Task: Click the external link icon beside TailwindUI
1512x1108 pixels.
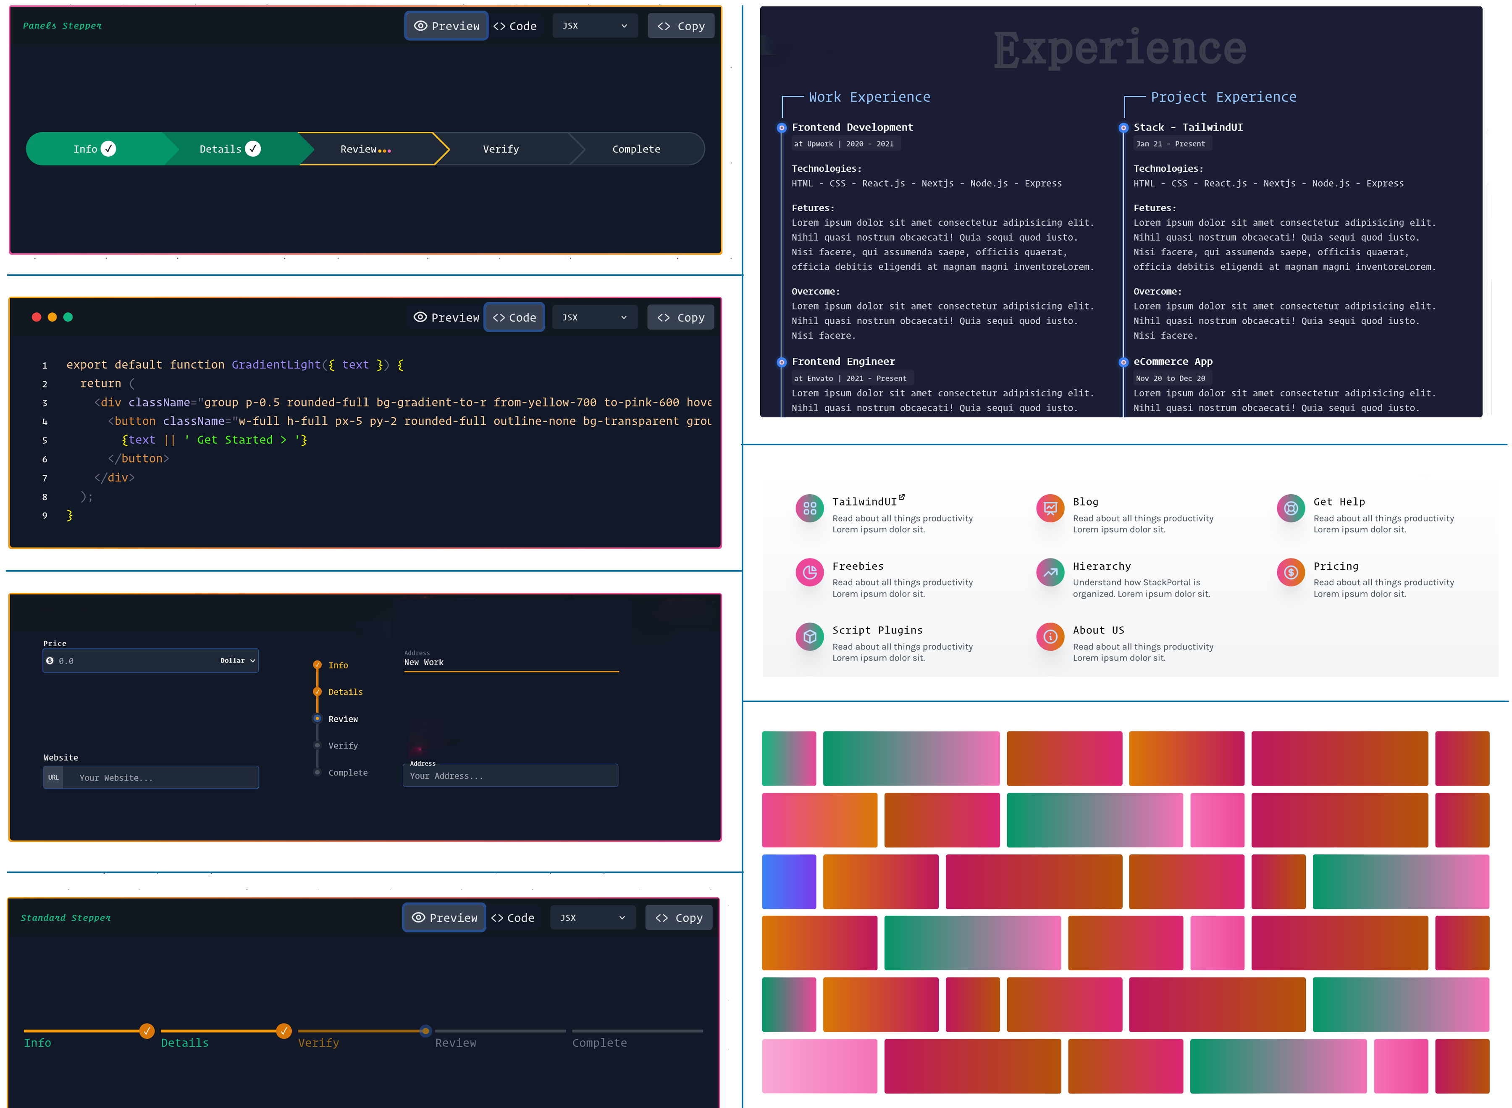Action: pos(902,497)
